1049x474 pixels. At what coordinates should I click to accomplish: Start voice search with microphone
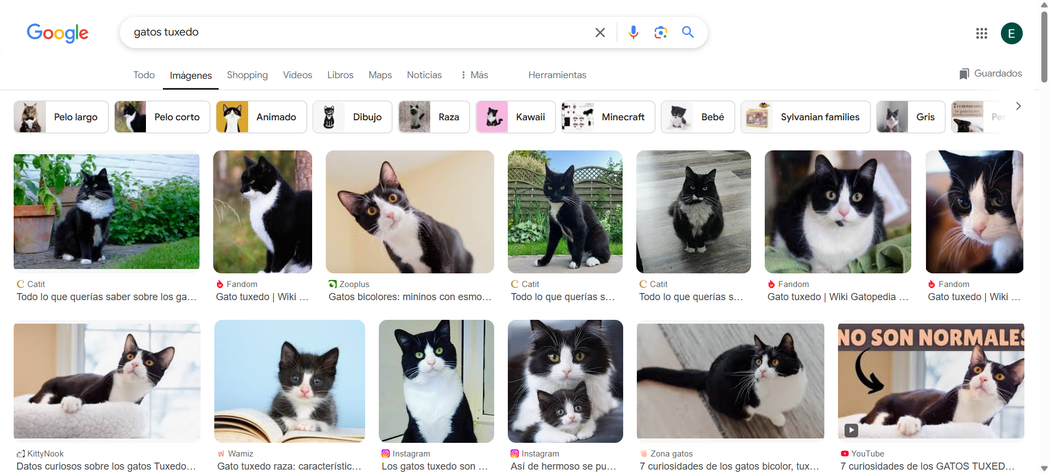633,33
